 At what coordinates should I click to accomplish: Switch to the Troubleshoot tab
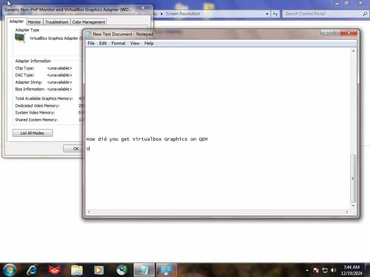pyautogui.click(x=57, y=22)
